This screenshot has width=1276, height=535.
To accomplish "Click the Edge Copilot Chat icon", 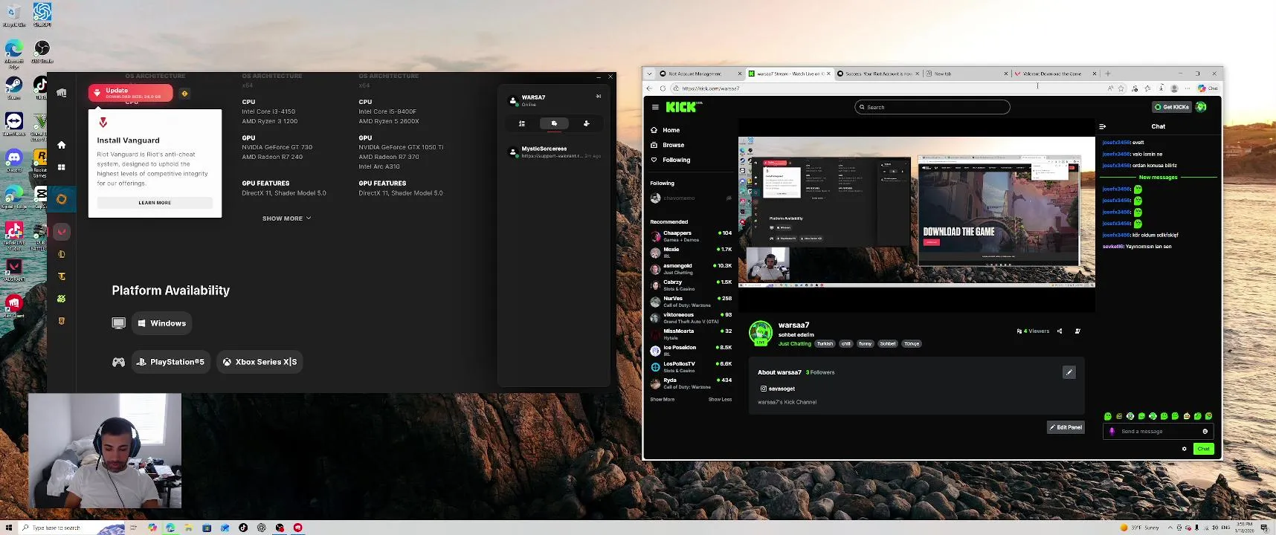I will pyautogui.click(x=1208, y=88).
